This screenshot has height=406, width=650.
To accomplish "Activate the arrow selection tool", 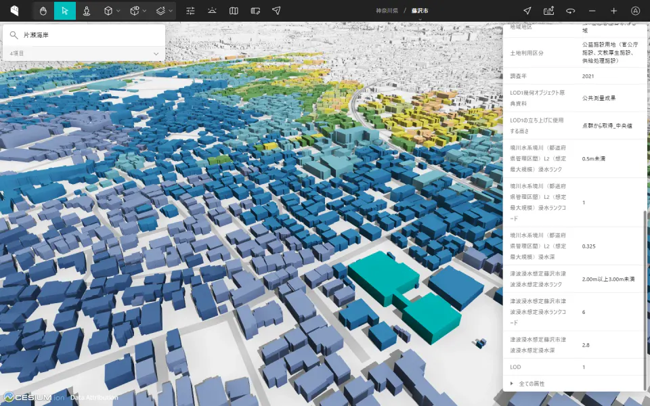I will [x=65, y=11].
